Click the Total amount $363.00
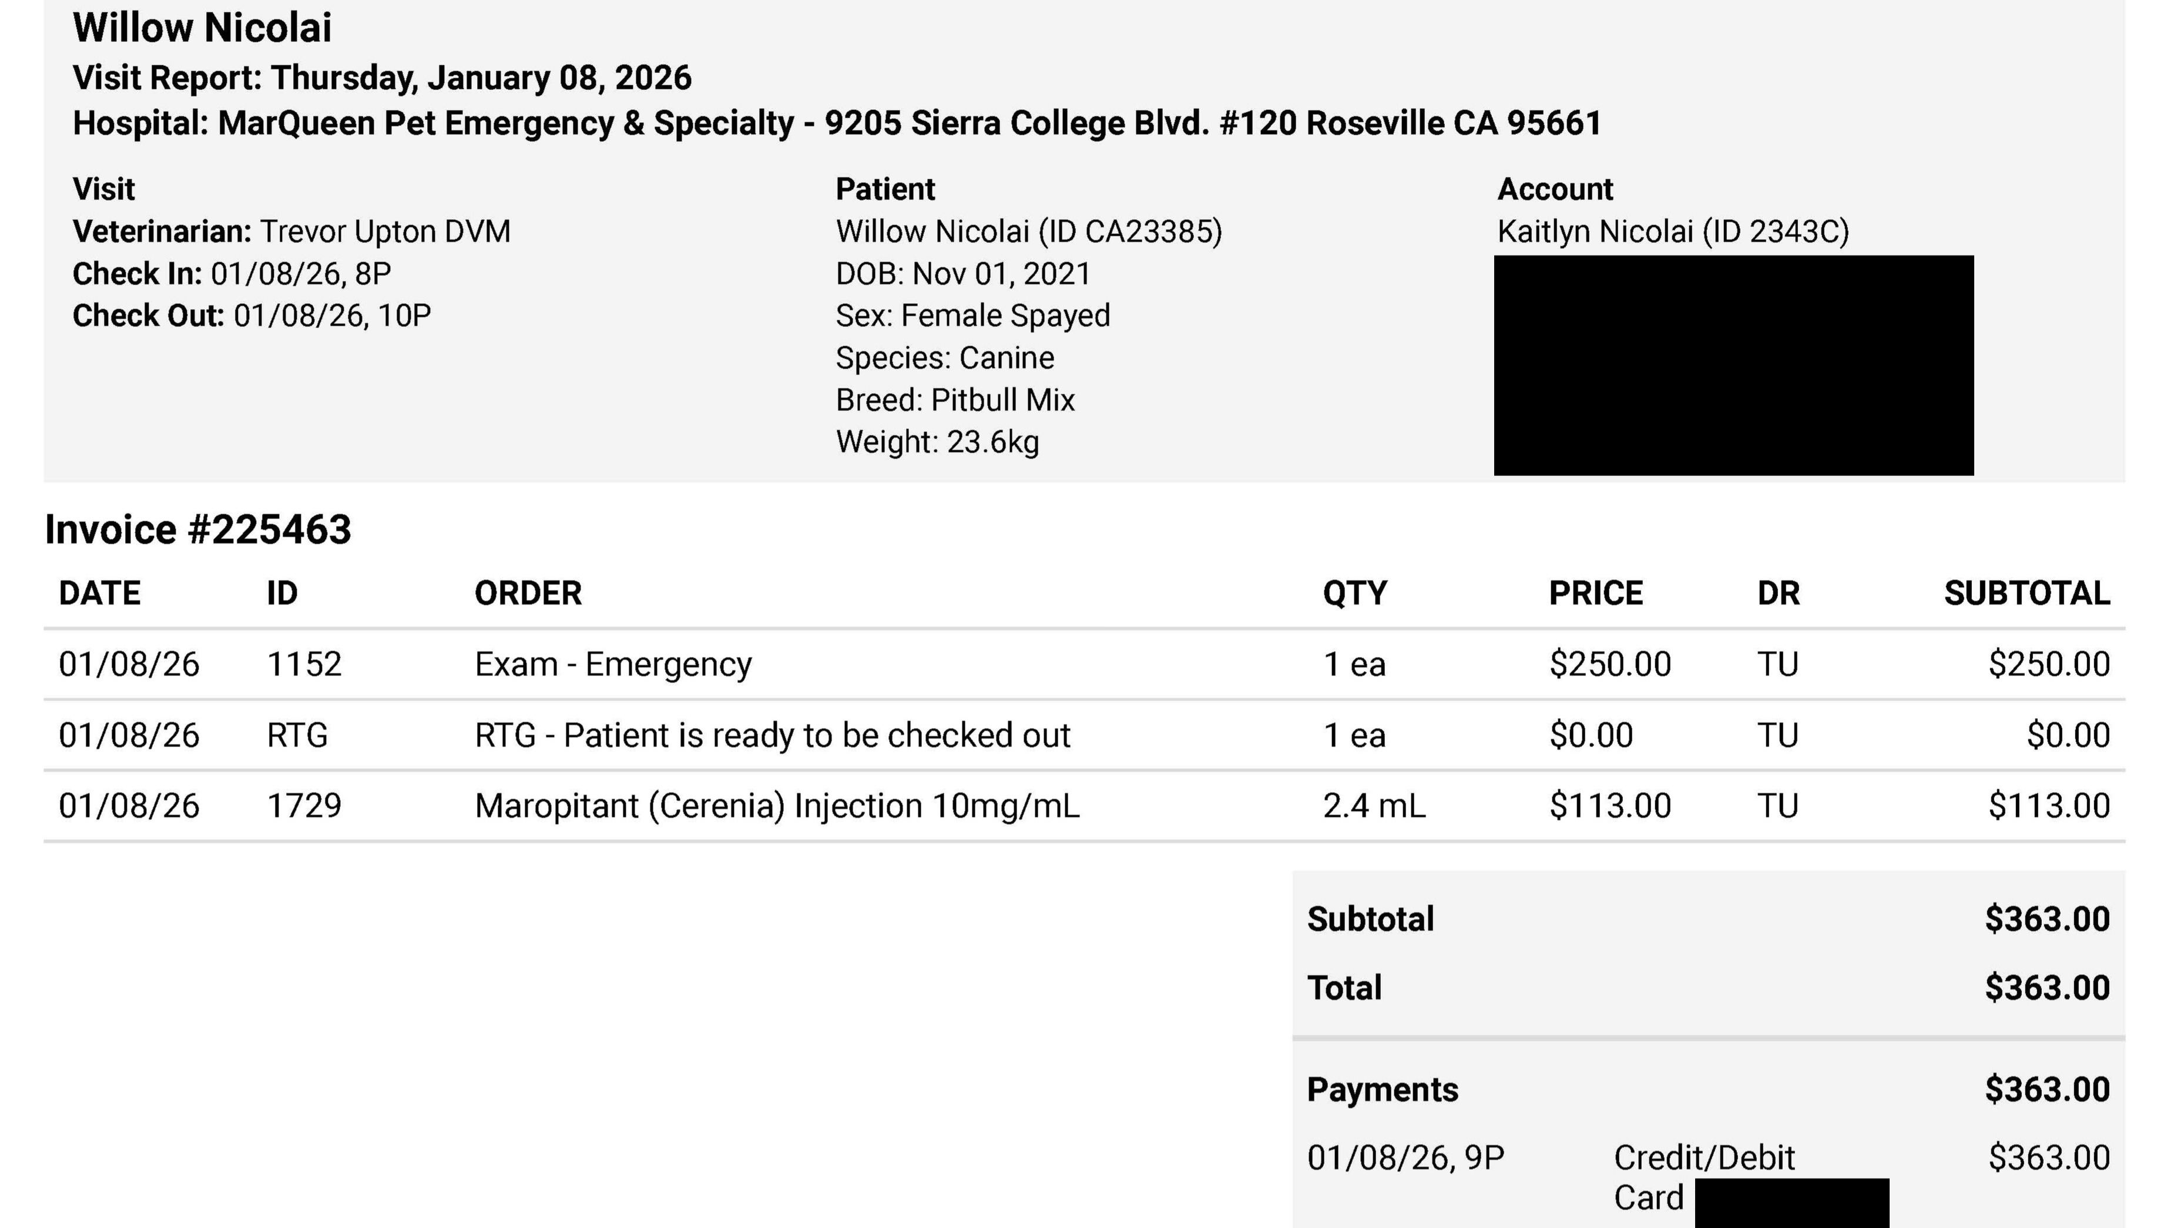2174x1228 pixels. pyautogui.click(x=2046, y=988)
